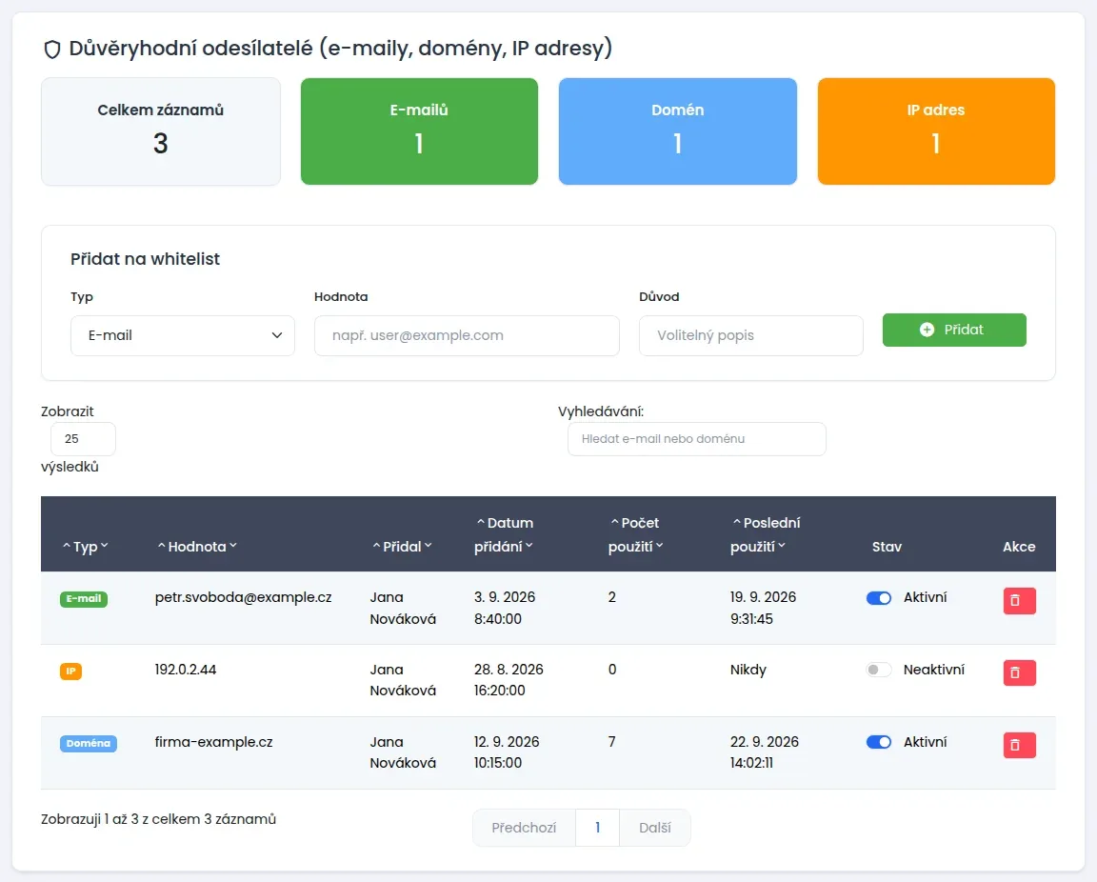
Task: Click the blue Doména type badge
Action: pyautogui.click(x=89, y=743)
